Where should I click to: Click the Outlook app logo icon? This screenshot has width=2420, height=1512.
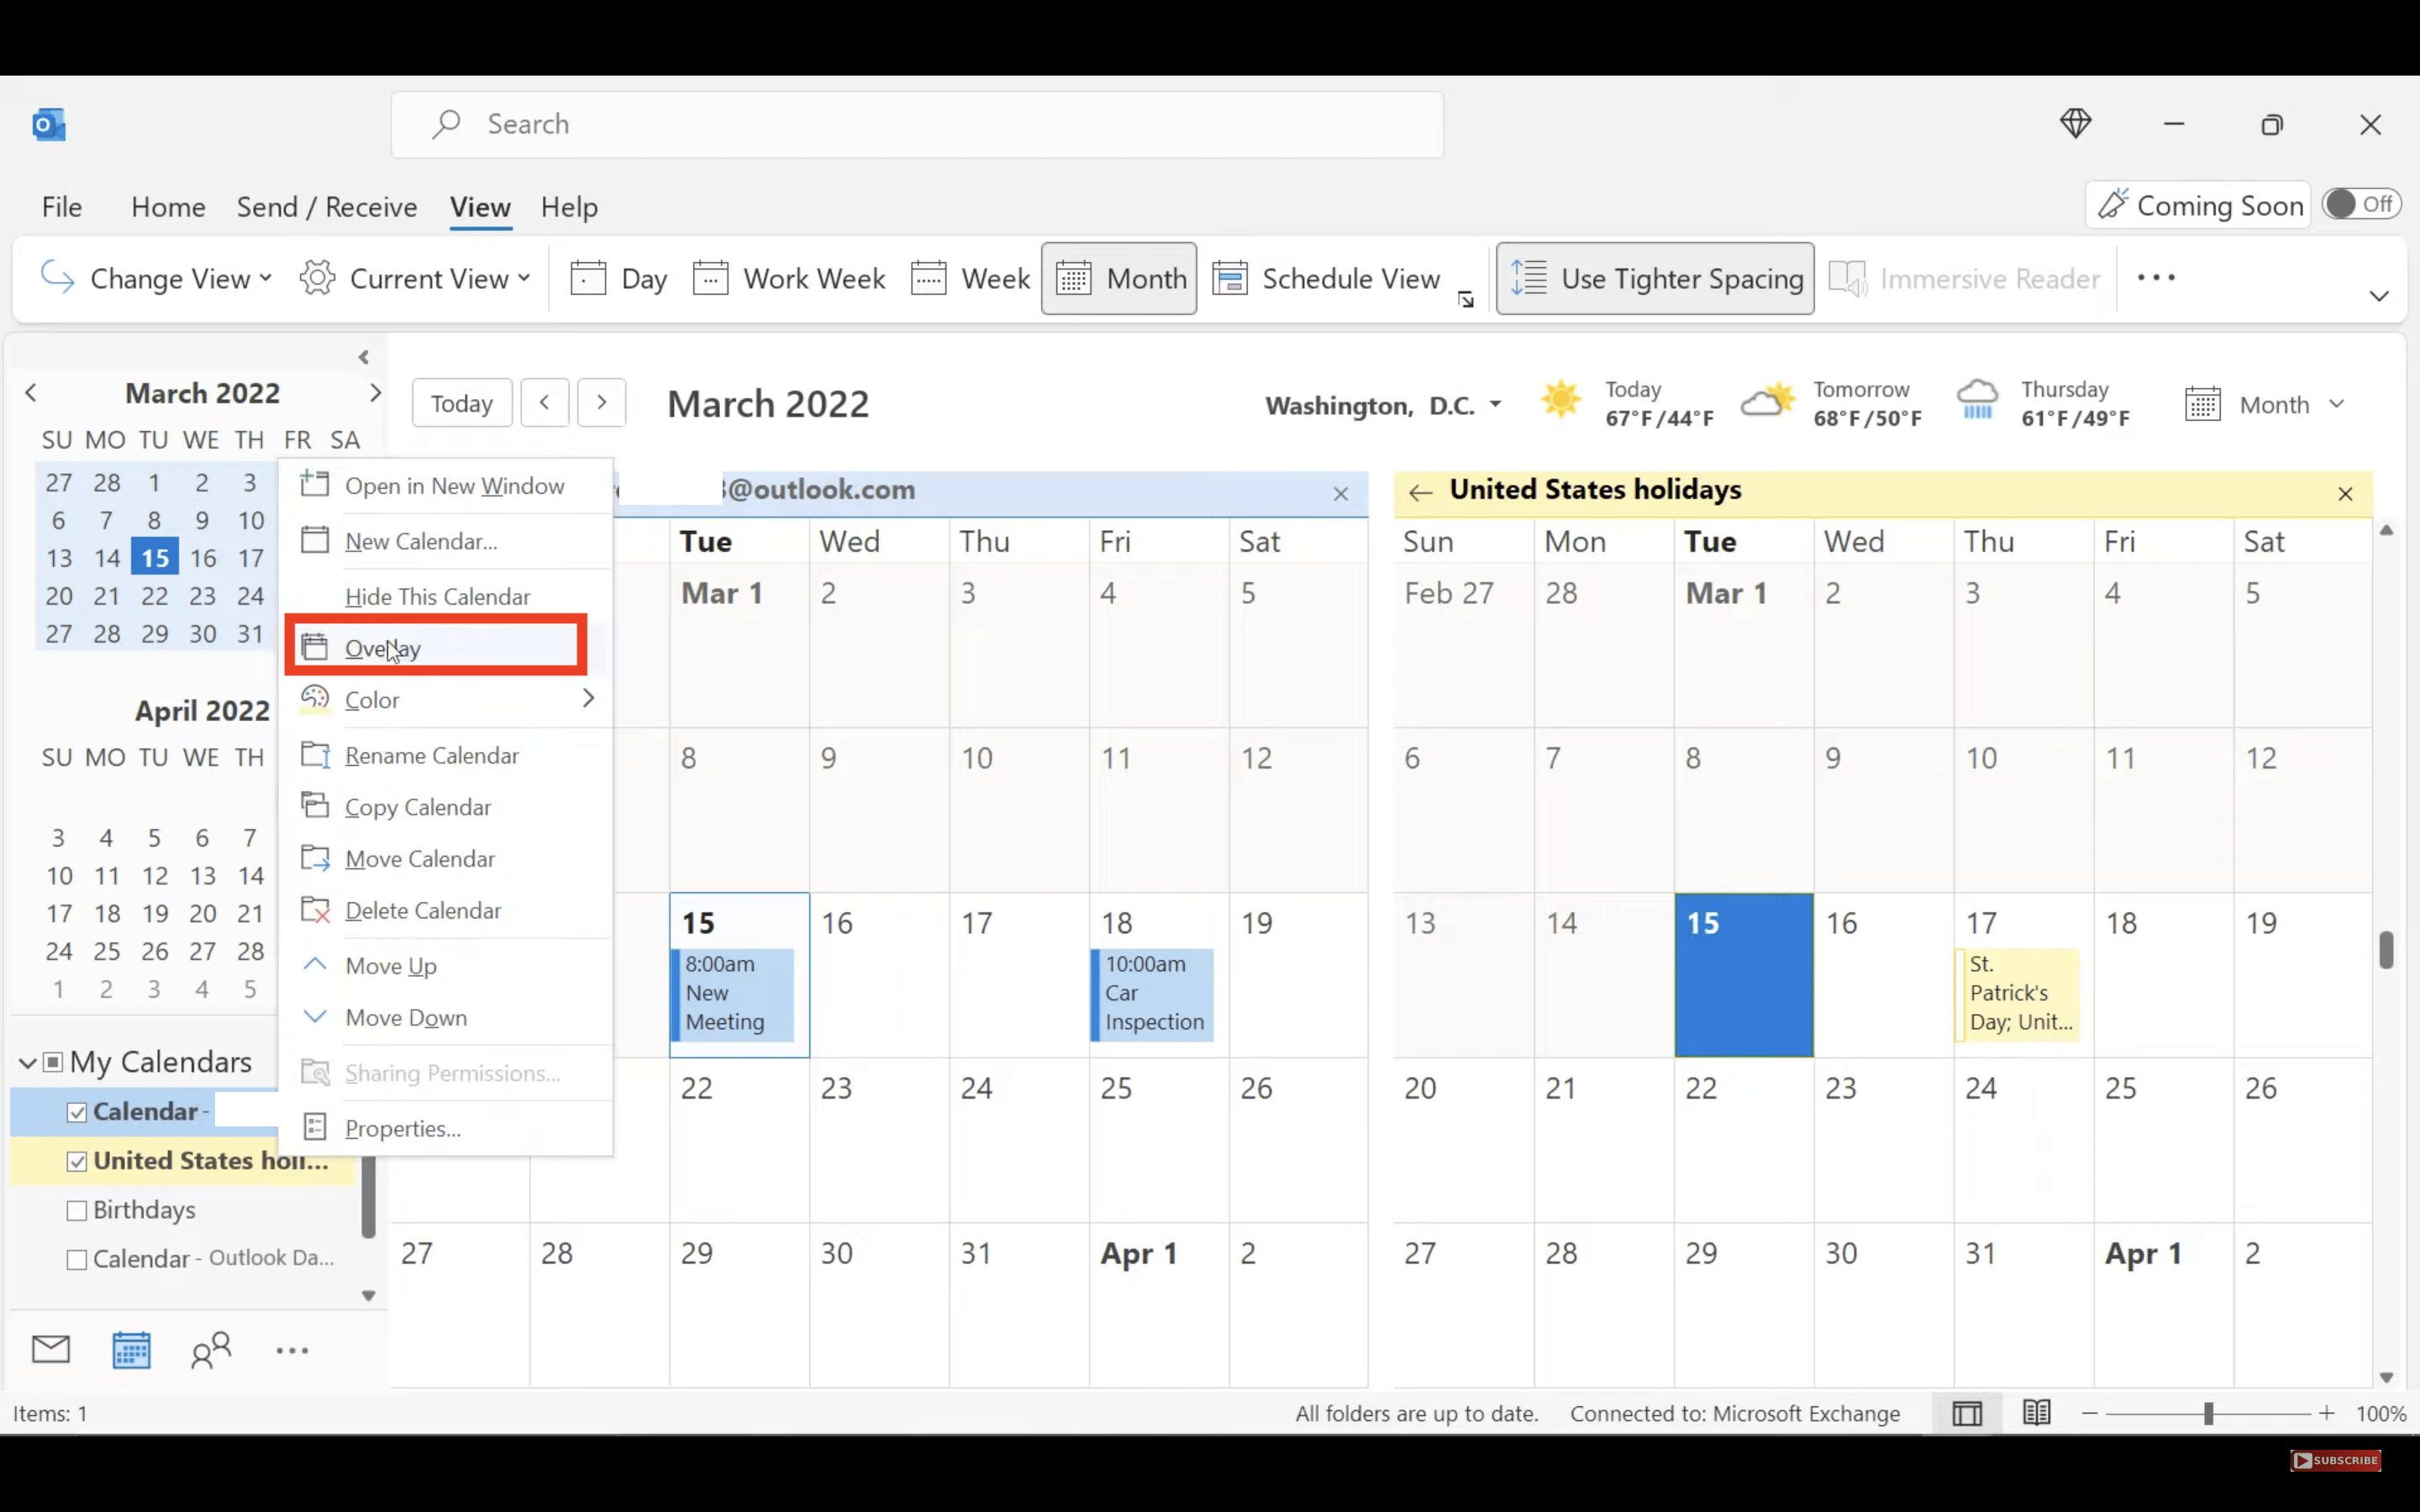coord(48,125)
